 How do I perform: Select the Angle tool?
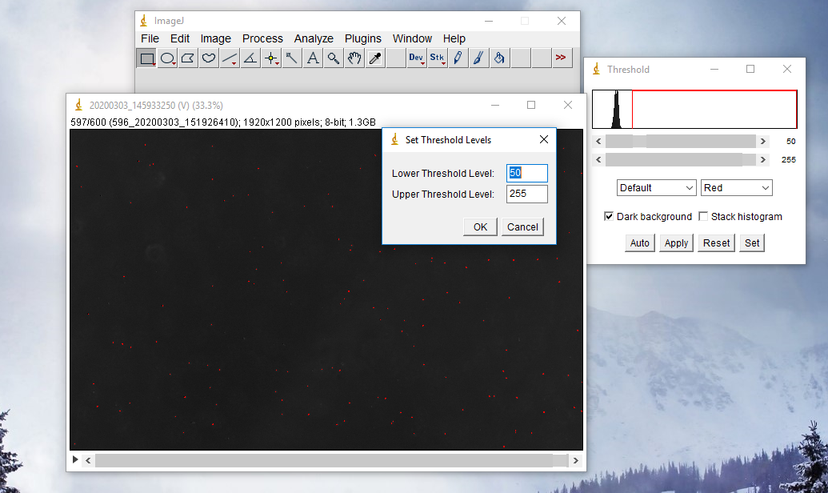[x=250, y=58]
